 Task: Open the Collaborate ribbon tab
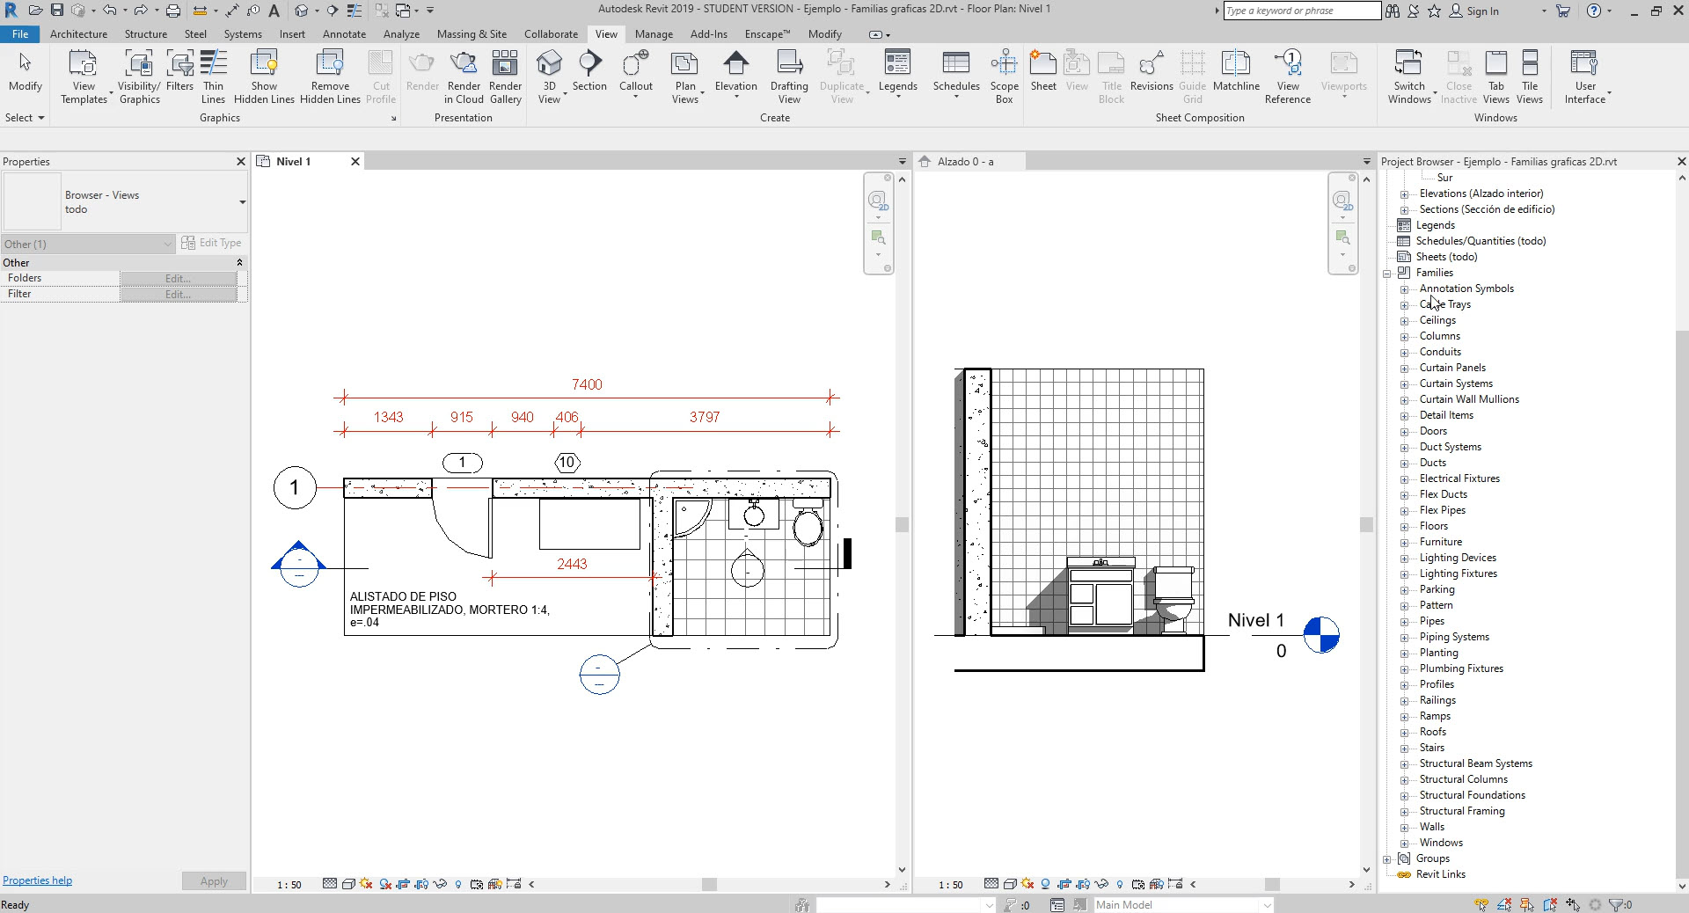click(x=551, y=34)
